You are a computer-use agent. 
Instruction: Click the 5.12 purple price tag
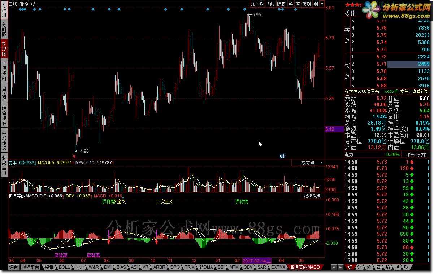pos(334,129)
